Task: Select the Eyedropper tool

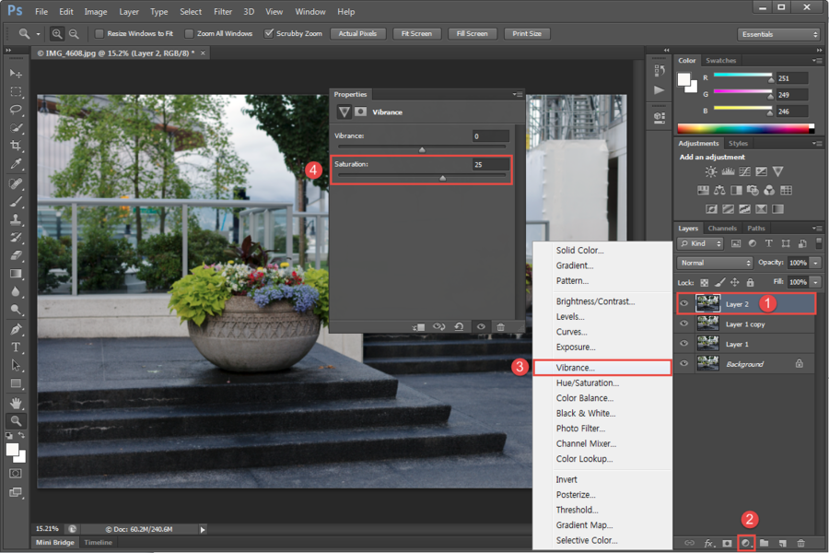Action: coord(16,164)
